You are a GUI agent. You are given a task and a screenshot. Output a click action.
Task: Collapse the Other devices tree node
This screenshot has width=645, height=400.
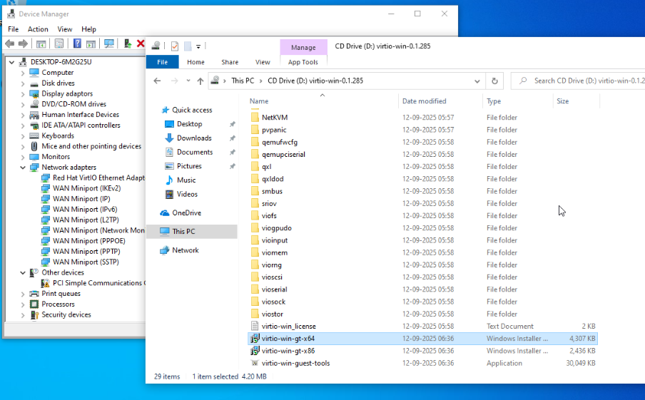23,272
